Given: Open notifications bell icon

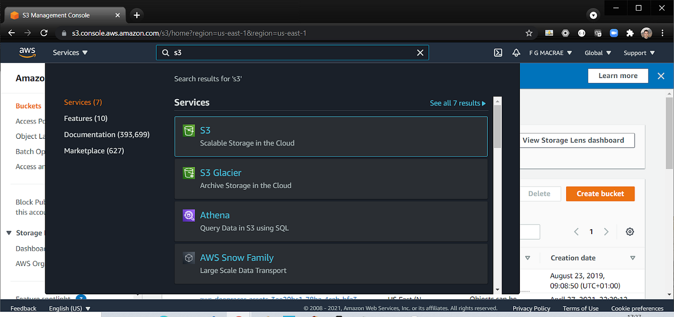Looking at the screenshot, I should click(x=516, y=53).
